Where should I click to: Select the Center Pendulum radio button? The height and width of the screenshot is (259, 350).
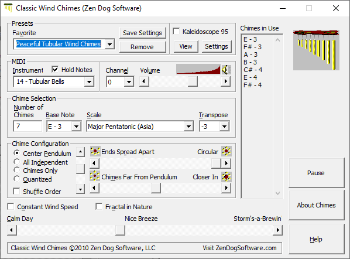pos(16,153)
